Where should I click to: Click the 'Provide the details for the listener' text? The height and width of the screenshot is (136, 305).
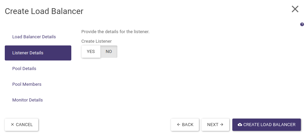[115, 31]
